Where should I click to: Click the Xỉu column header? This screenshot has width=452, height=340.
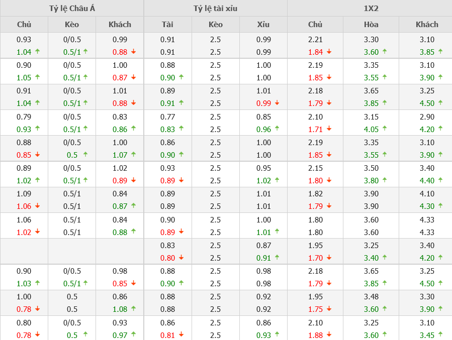click(263, 24)
